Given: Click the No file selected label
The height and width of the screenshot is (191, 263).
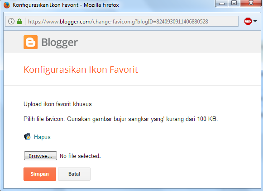Looking at the screenshot, I should (80, 156).
